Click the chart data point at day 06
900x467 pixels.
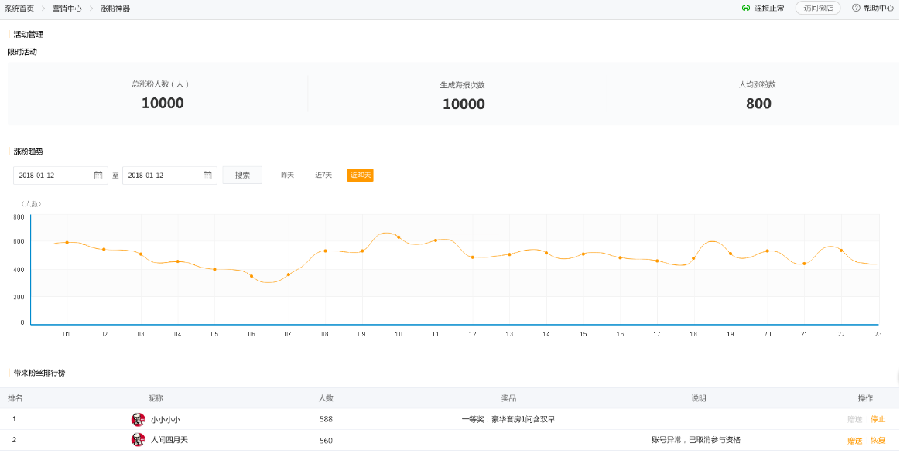pos(252,276)
